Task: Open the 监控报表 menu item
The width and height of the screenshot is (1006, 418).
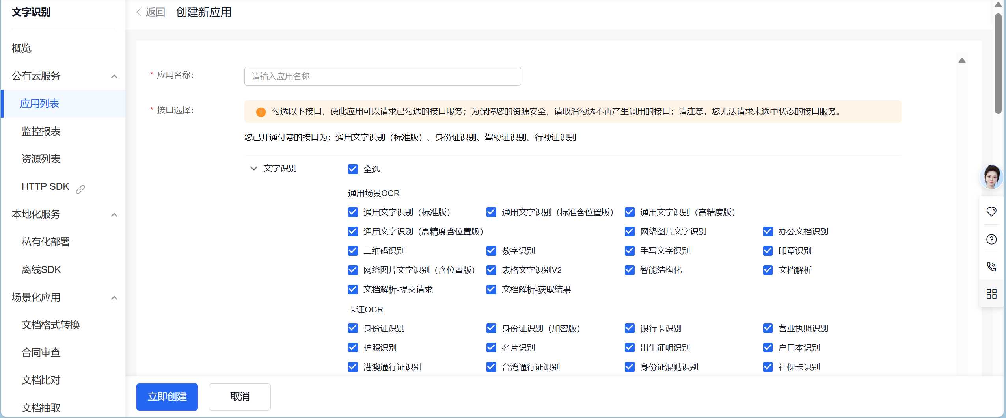Action: point(41,131)
